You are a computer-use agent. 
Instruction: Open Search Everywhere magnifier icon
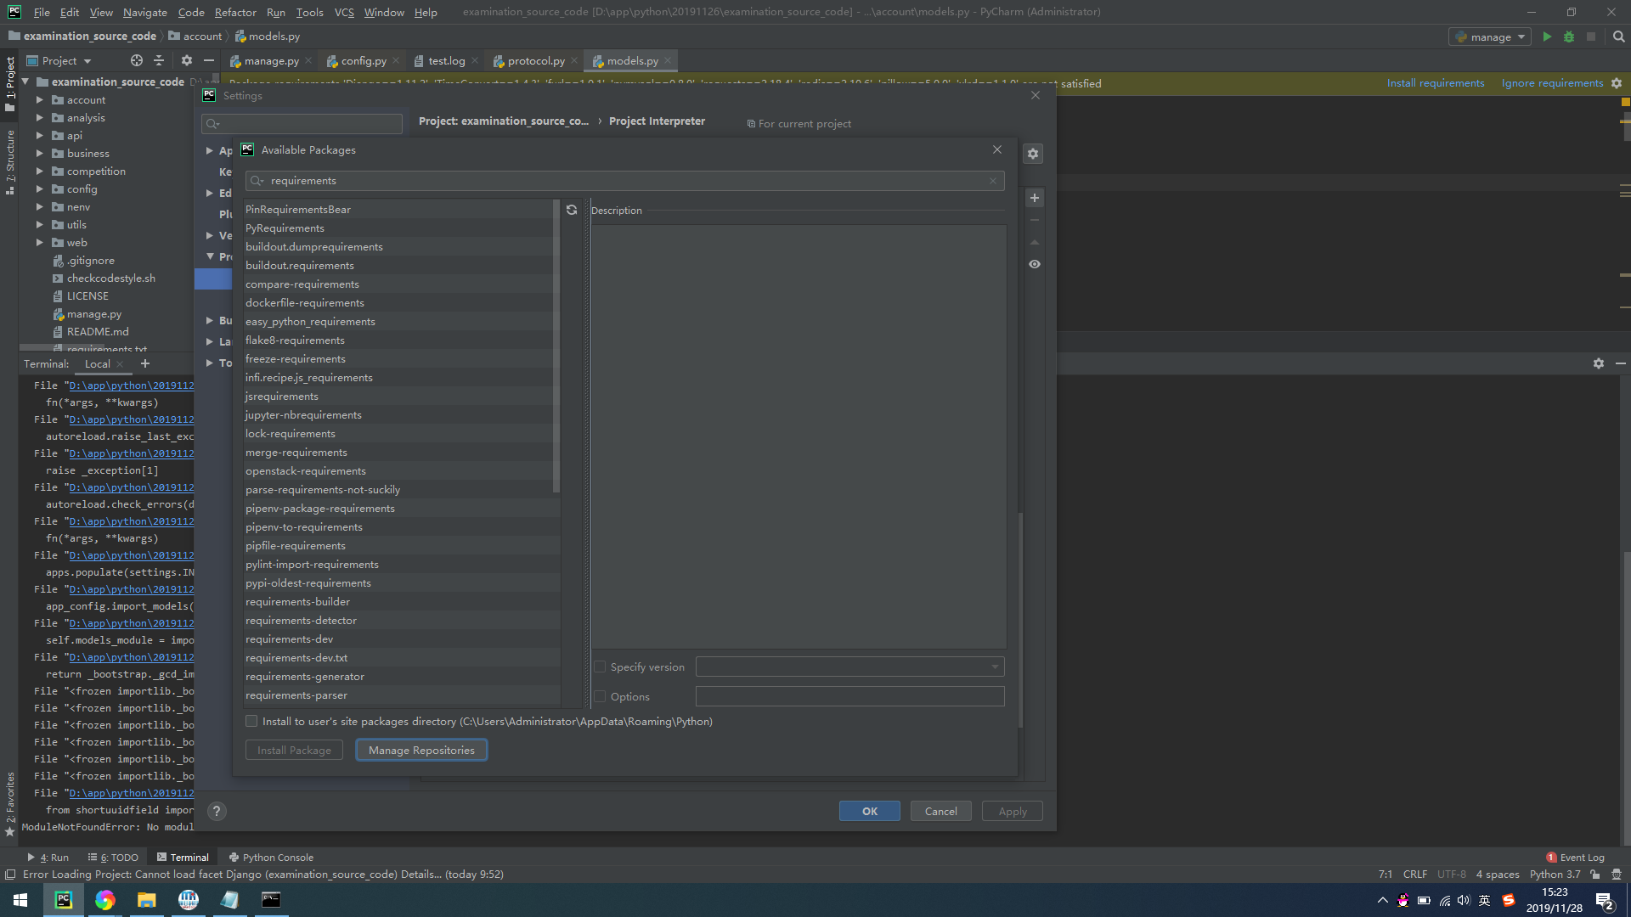[x=1619, y=37]
